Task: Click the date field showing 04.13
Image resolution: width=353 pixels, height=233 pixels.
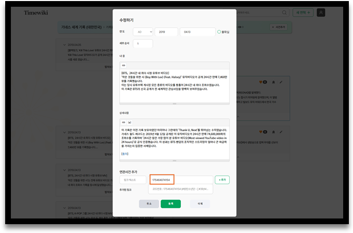Action: point(197,32)
